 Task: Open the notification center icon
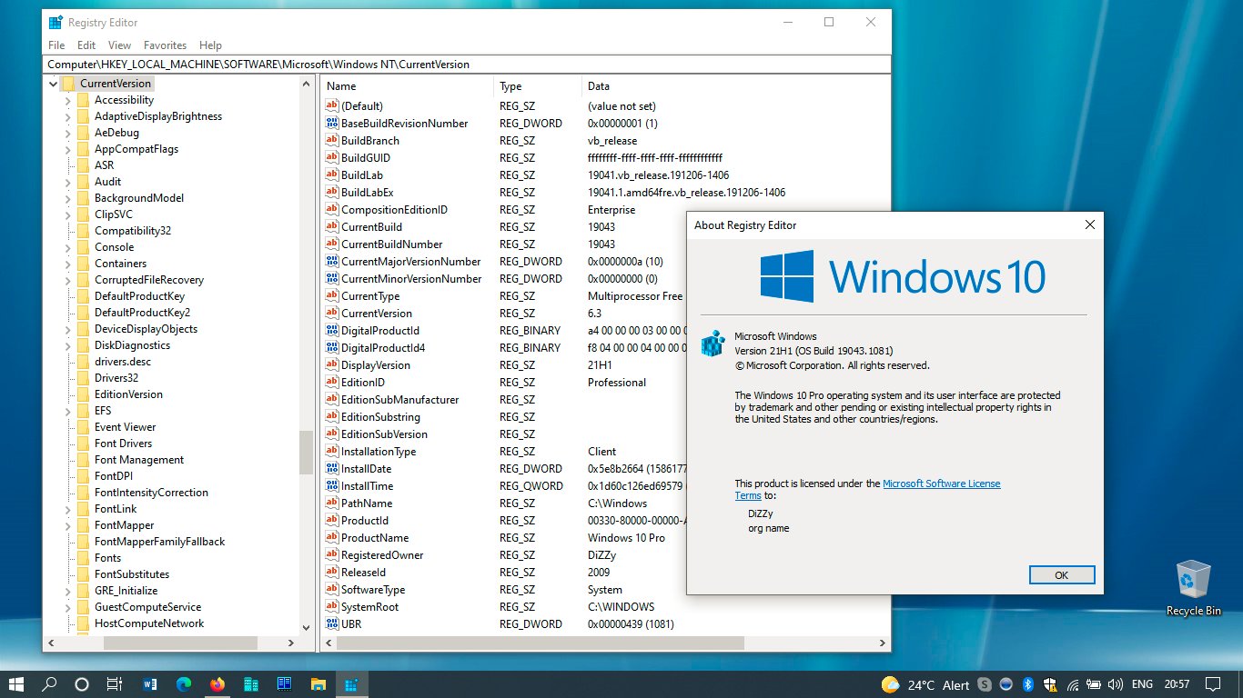1212,684
